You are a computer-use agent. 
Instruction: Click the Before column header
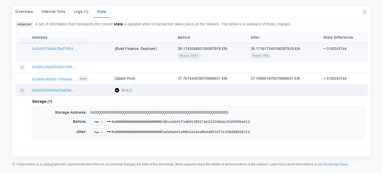(184, 37)
